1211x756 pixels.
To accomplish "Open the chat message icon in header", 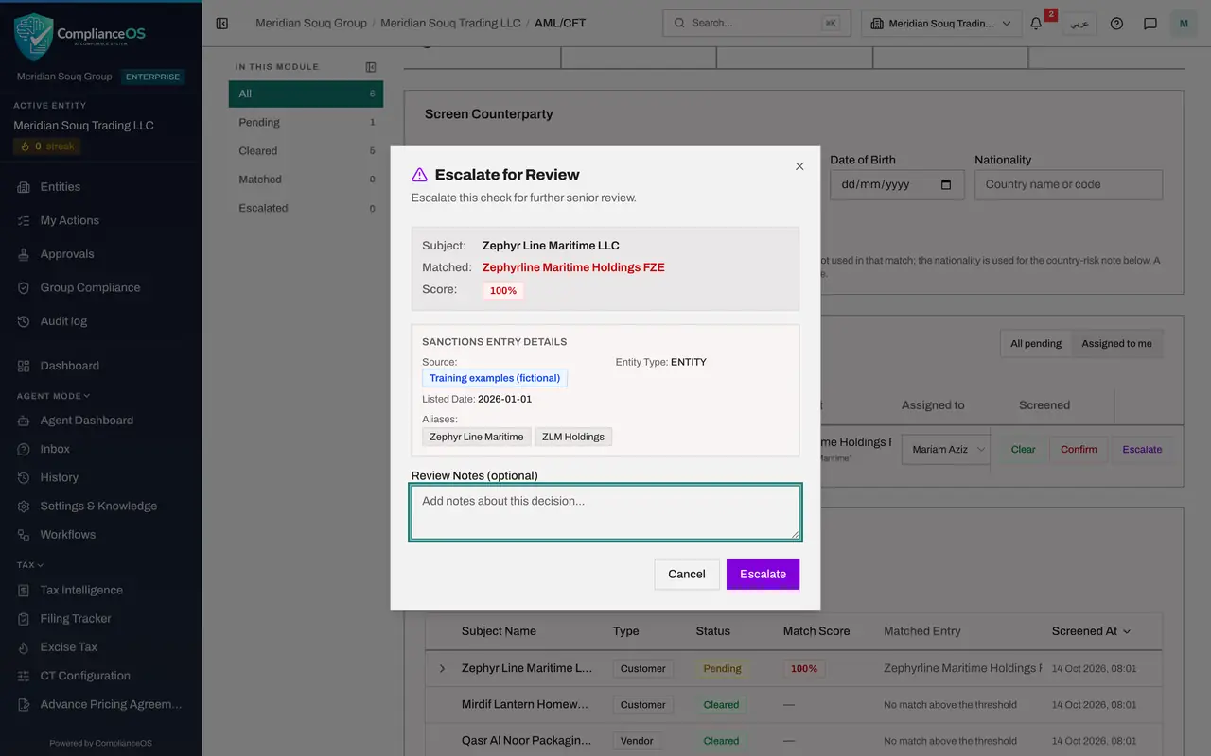I will click(x=1150, y=24).
